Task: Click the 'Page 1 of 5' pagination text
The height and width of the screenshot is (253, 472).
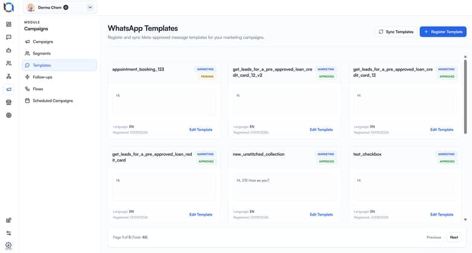Action: pos(130,237)
